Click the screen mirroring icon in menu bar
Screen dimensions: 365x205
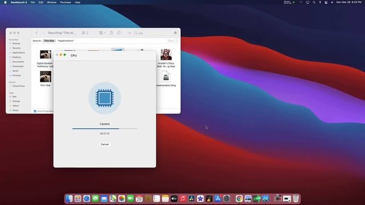(x=307, y=2)
